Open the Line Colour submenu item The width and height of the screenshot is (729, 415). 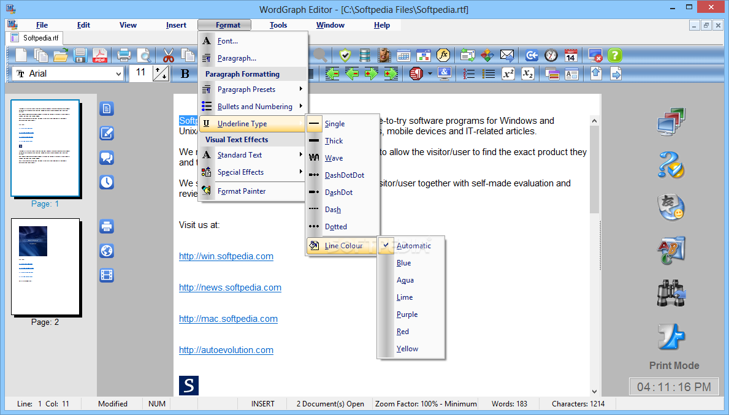(342, 246)
